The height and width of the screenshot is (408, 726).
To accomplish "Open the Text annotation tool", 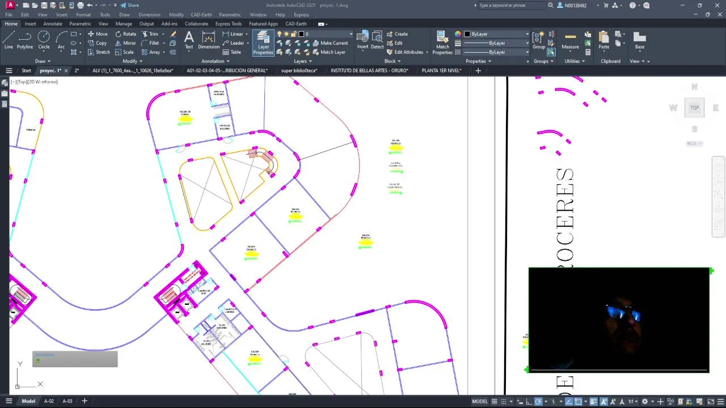I will click(189, 41).
